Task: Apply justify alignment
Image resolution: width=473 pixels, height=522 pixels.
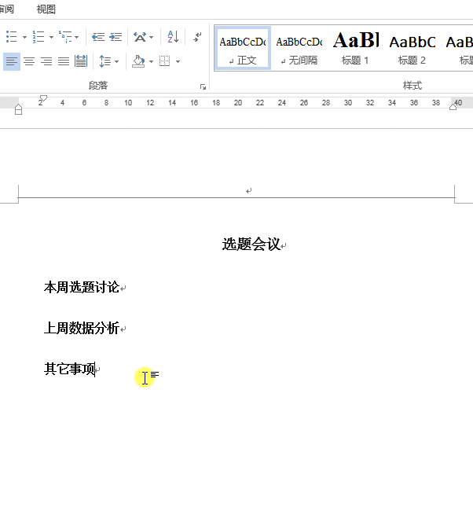Action: (64, 61)
